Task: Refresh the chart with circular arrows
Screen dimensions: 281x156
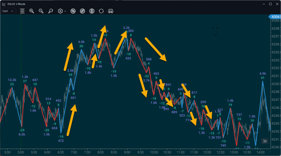Action: (101, 11)
